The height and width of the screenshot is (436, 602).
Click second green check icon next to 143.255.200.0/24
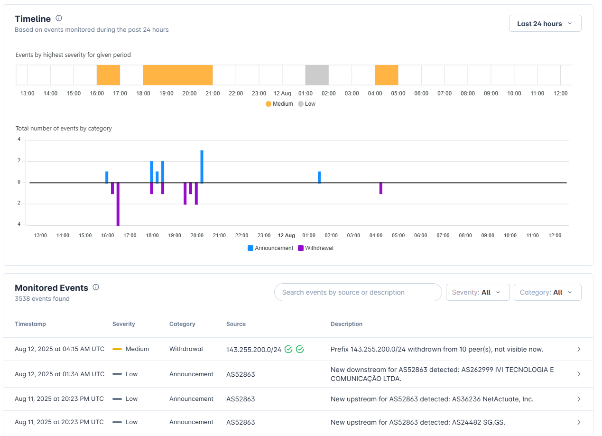point(300,349)
